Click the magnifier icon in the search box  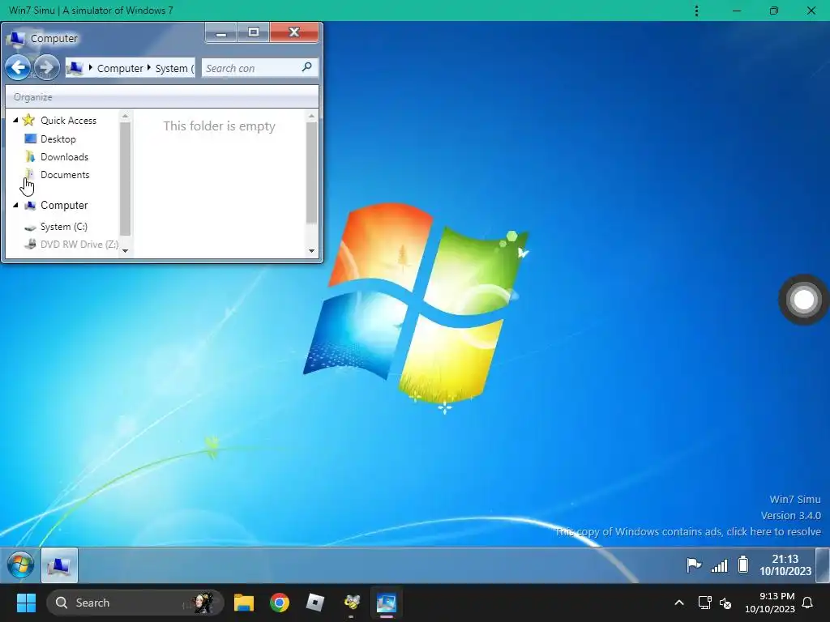(306, 67)
